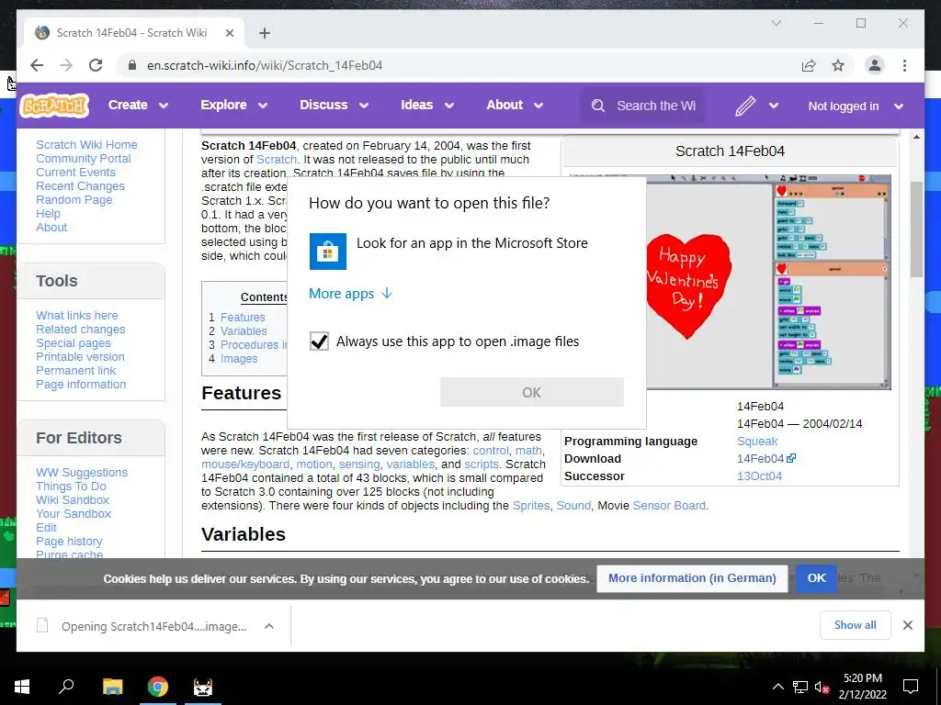
Task: Open What links here tool
Action: [77, 316]
